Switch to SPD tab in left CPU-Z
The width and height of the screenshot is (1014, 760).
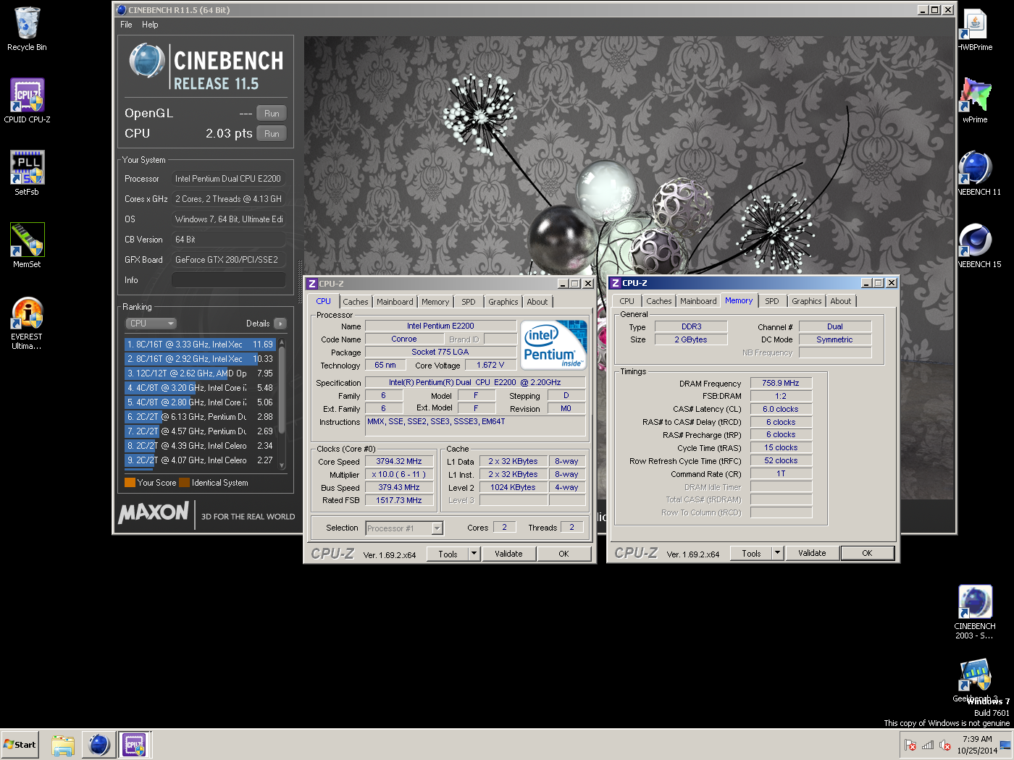[469, 302]
